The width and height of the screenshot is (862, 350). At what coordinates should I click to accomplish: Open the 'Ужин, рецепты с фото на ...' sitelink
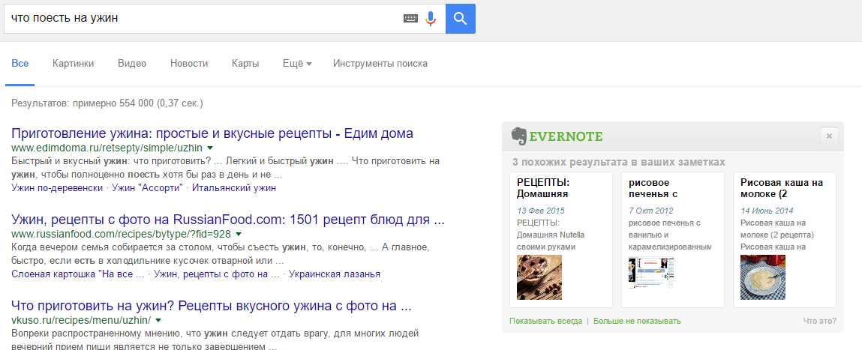[x=217, y=274]
